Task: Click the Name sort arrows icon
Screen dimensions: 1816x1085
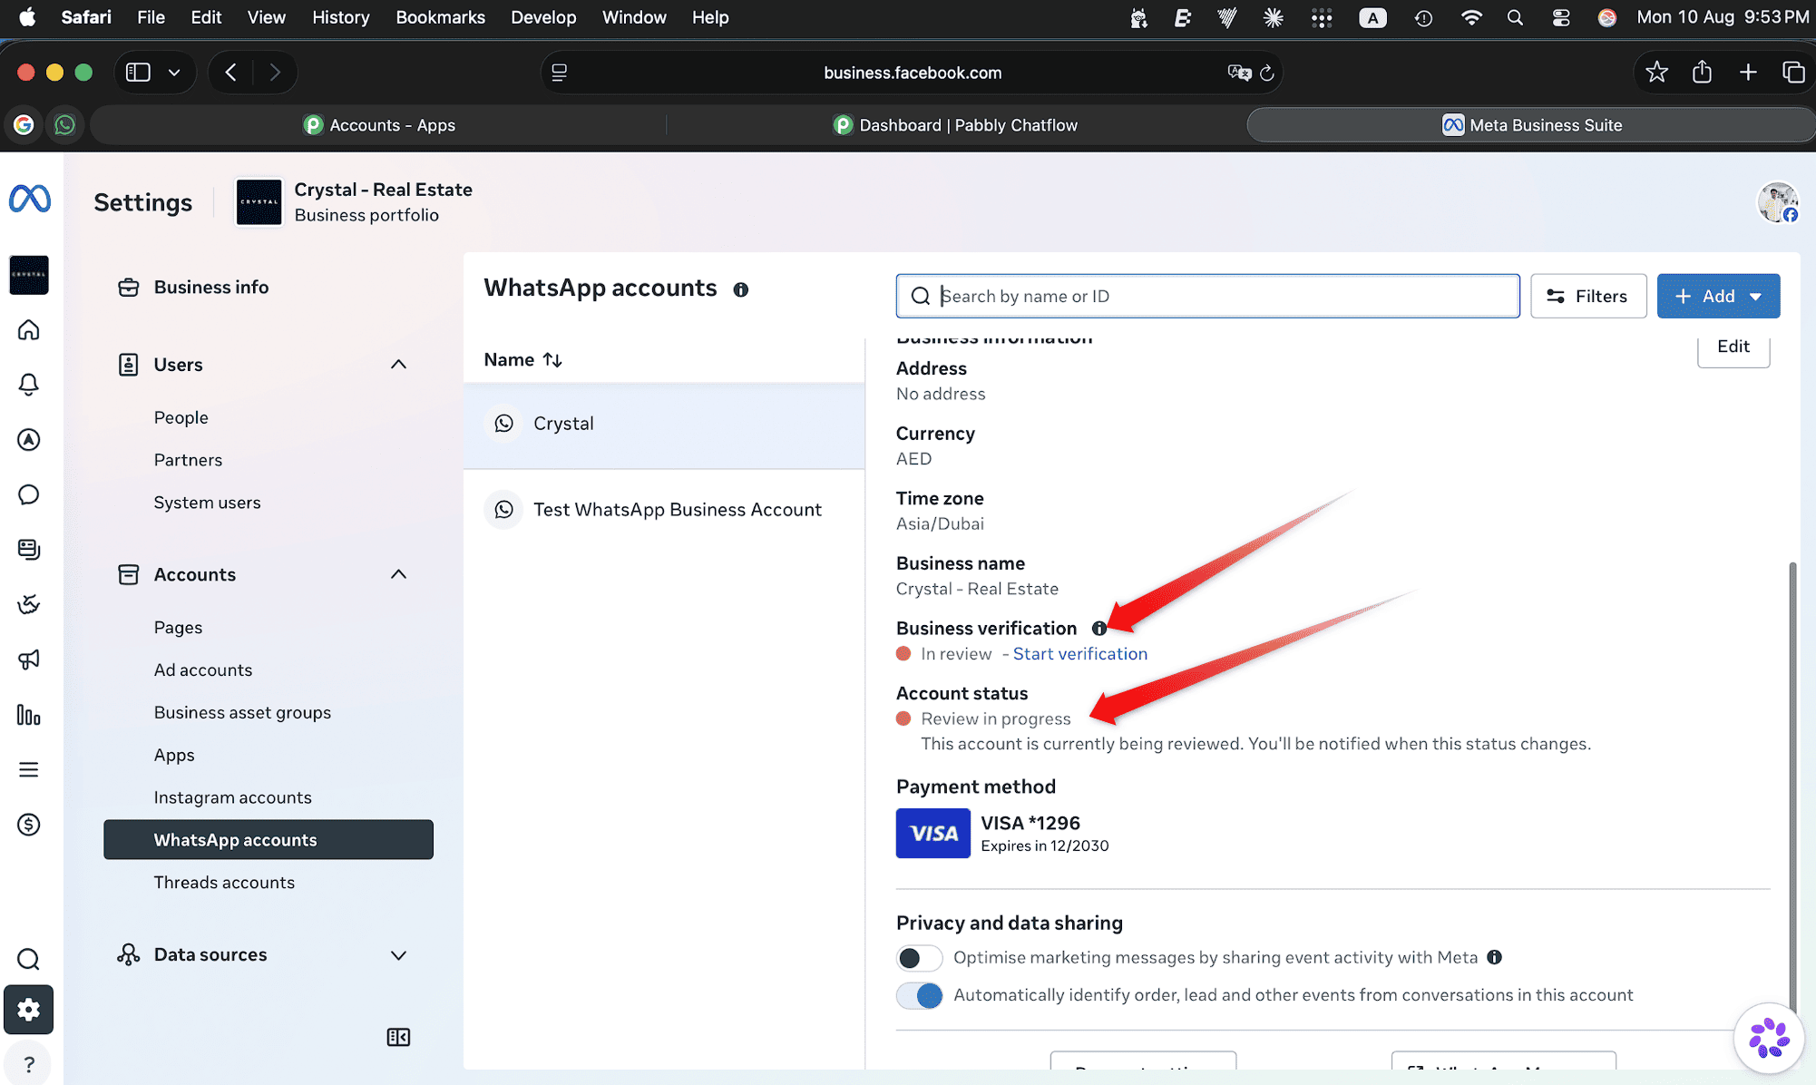Action: (552, 360)
